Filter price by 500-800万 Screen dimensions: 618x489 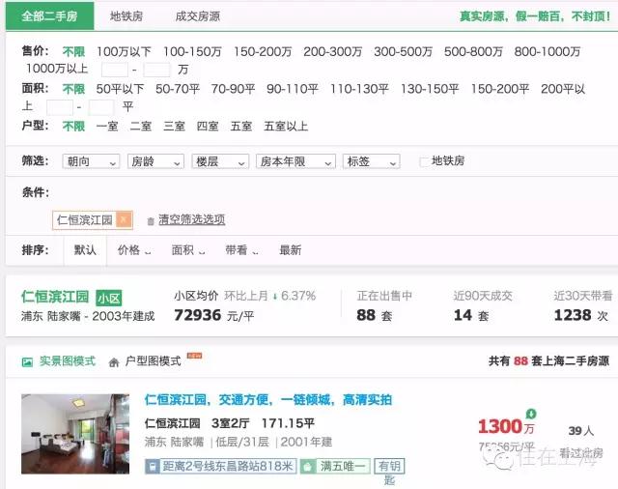(473, 51)
